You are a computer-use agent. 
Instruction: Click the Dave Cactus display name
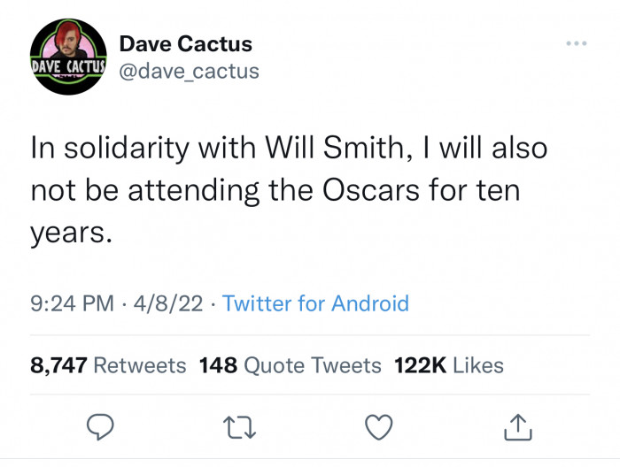click(186, 43)
